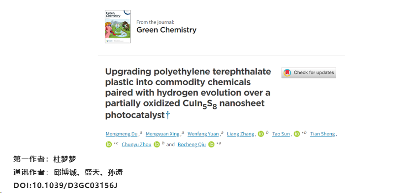Click the Tian Sheng author link
The image size is (415, 193).
click(322, 134)
